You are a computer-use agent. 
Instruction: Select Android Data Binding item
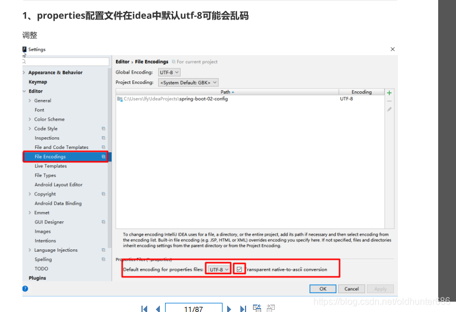click(x=58, y=203)
